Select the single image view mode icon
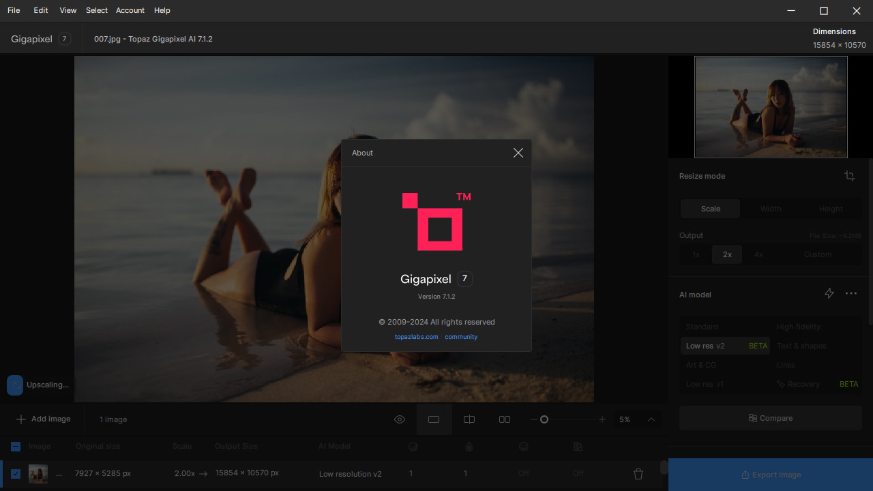 click(434, 419)
